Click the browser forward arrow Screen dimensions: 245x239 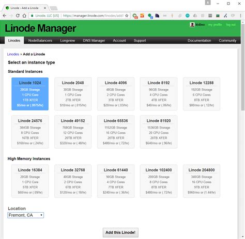point(11,15)
